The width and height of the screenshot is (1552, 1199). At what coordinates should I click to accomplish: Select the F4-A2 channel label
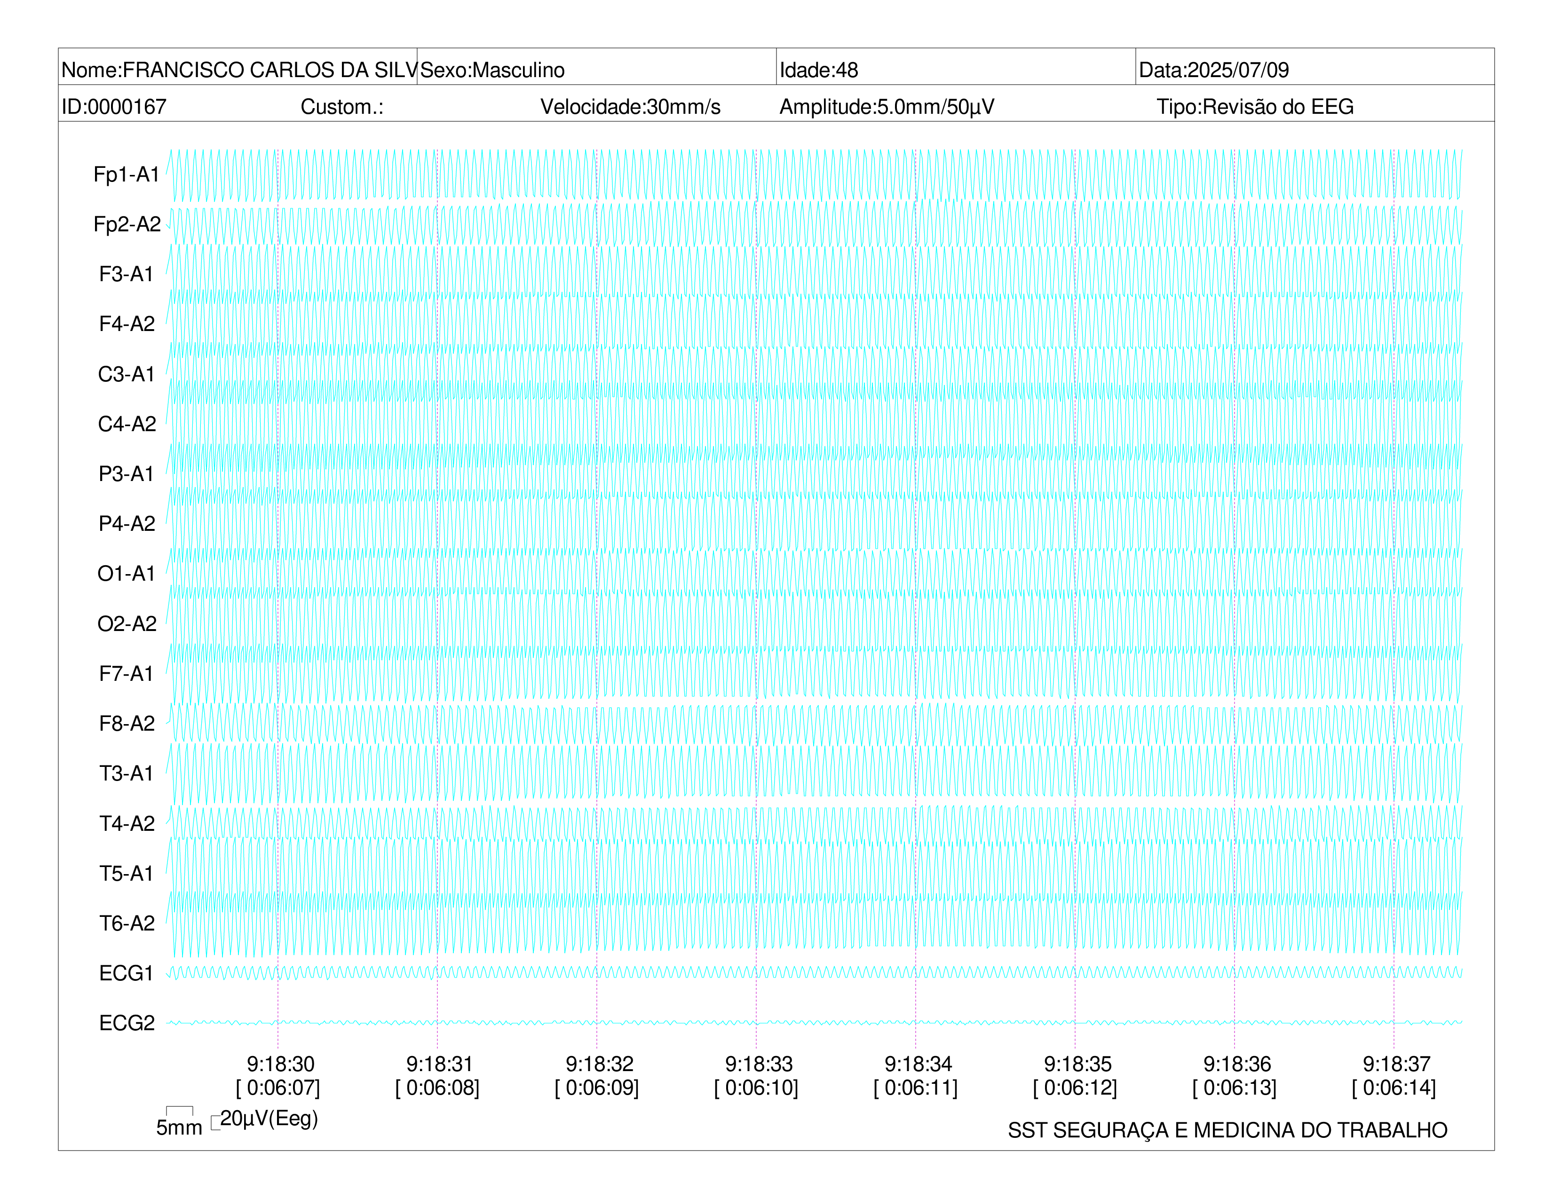(x=127, y=324)
